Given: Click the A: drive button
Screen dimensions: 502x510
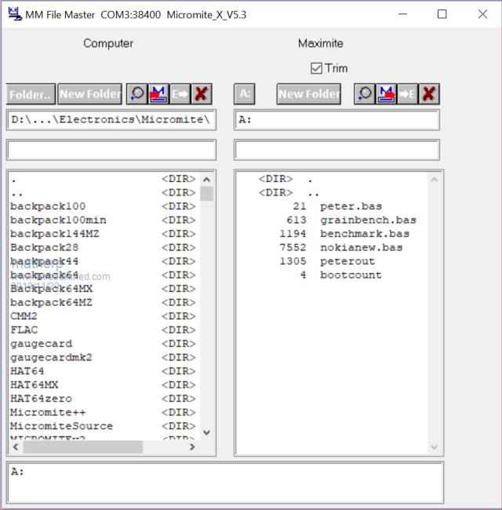Looking at the screenshot, I should point(245,94).
